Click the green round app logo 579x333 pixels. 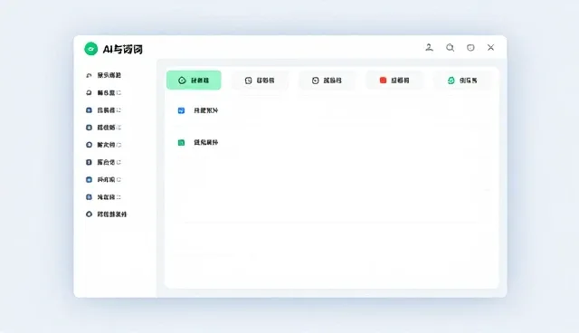90,49
